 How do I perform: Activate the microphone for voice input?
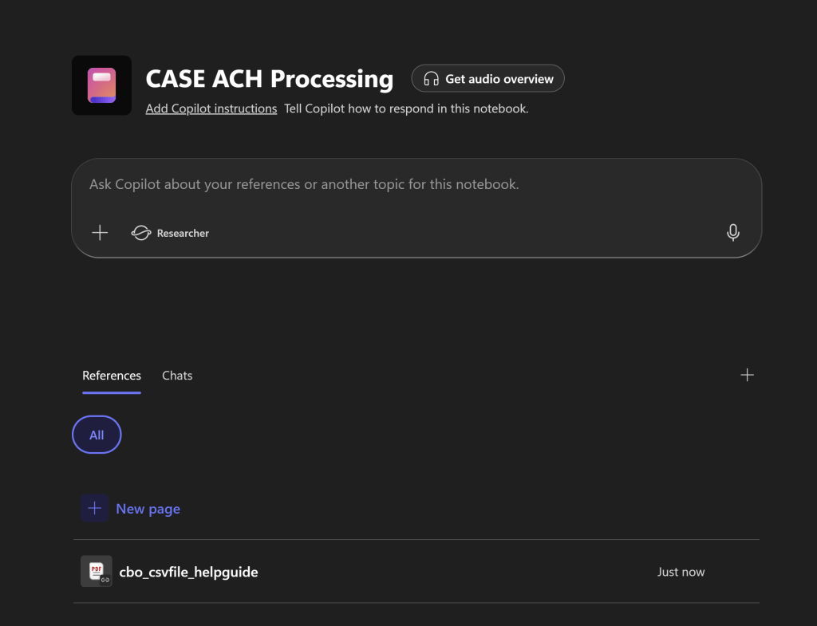pyautogui.click(x=732, y=233)
